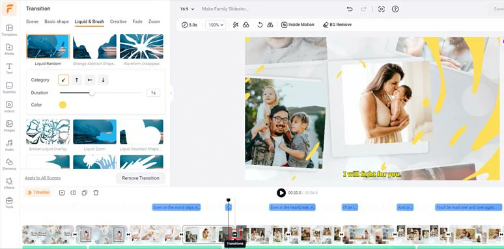Select the first scene thumbnail in the timeline

coord(48,234)
